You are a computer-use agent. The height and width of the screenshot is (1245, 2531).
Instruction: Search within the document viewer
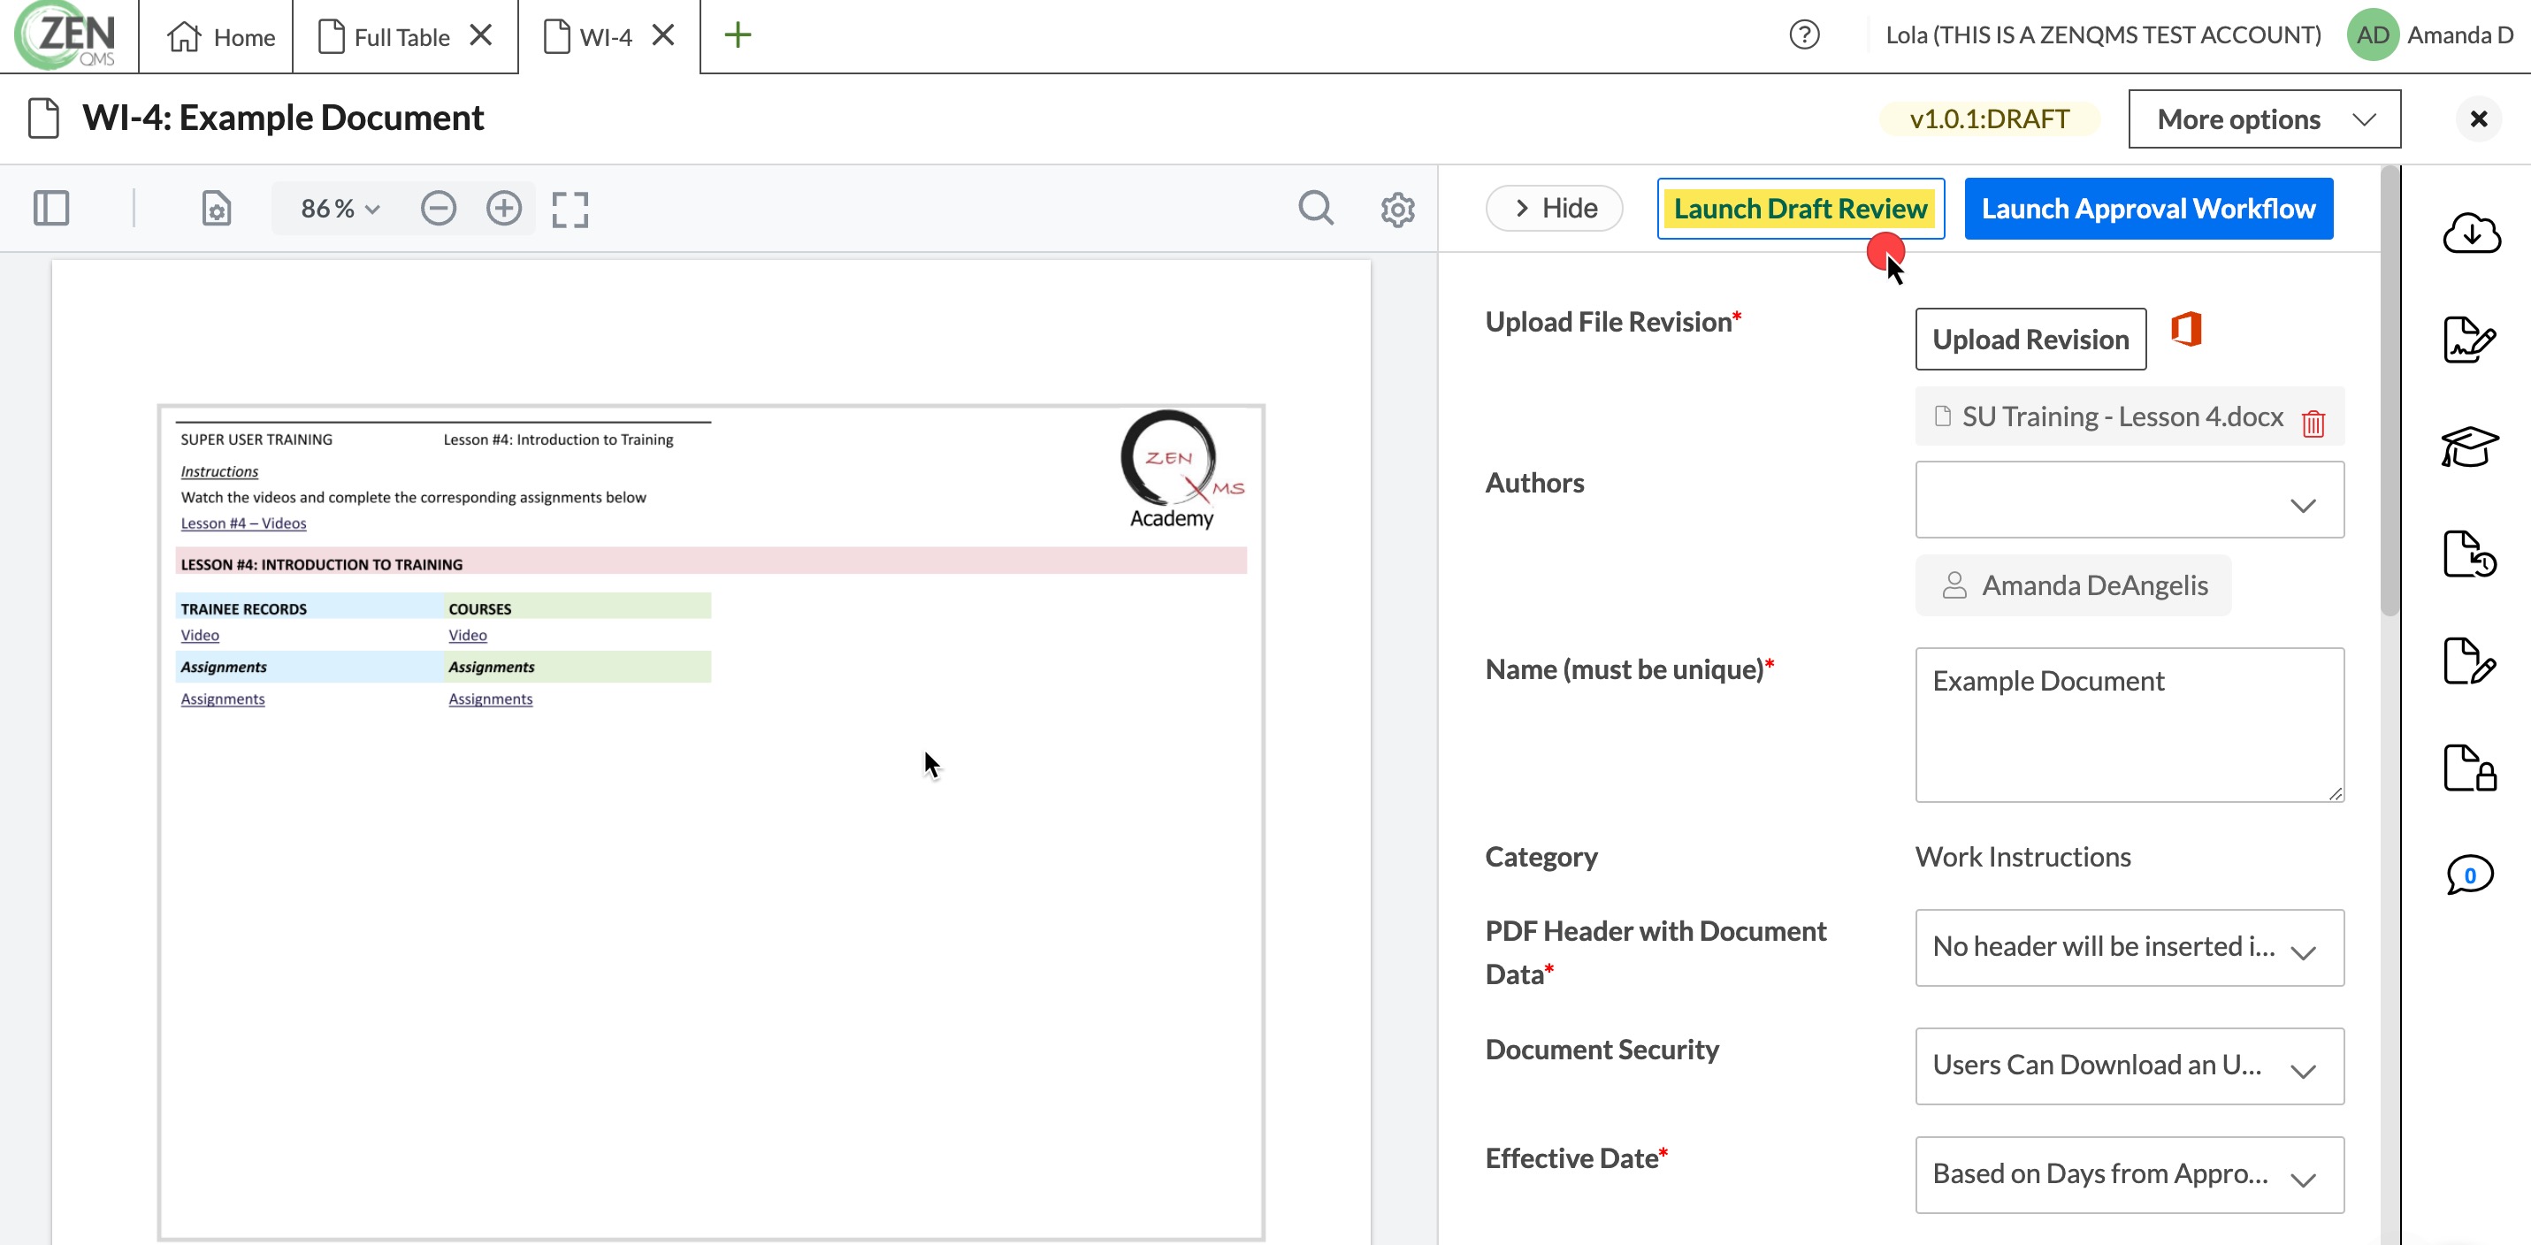pyautogui.click(x=1316, y=209)
